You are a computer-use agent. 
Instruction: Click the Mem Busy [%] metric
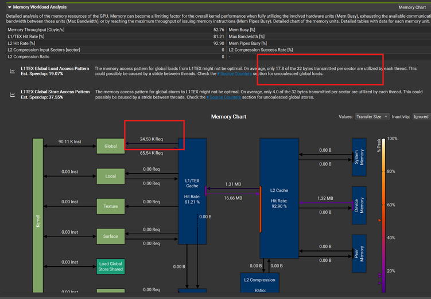coord(242,30)
